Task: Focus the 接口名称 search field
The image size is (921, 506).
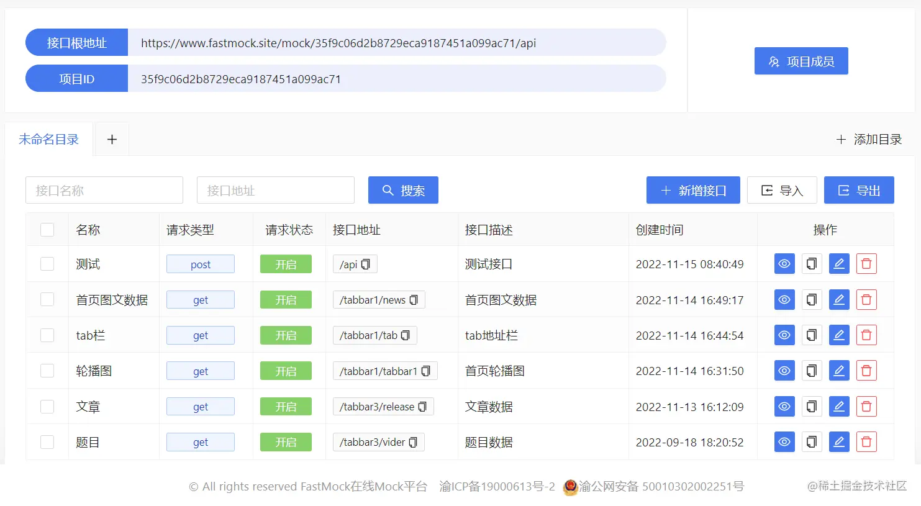Action: click(x=104, y=190)
